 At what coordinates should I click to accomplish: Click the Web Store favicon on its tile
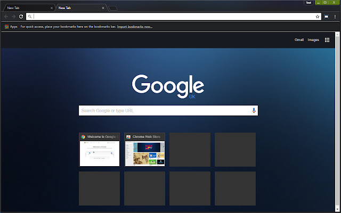128,137
